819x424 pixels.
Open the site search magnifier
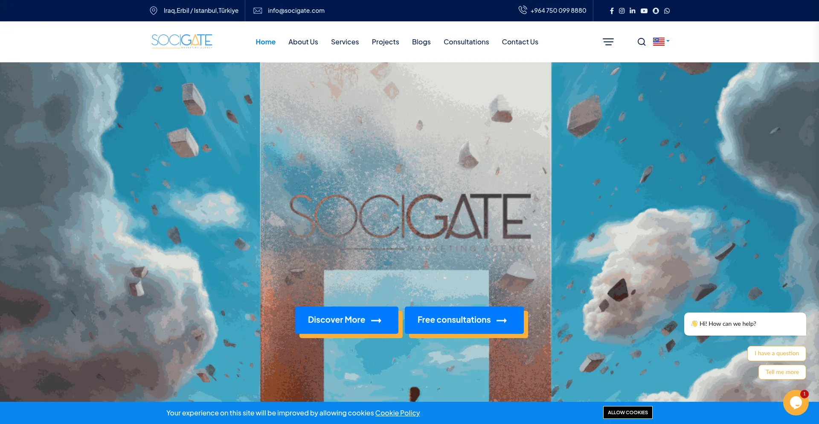point(642,42)
